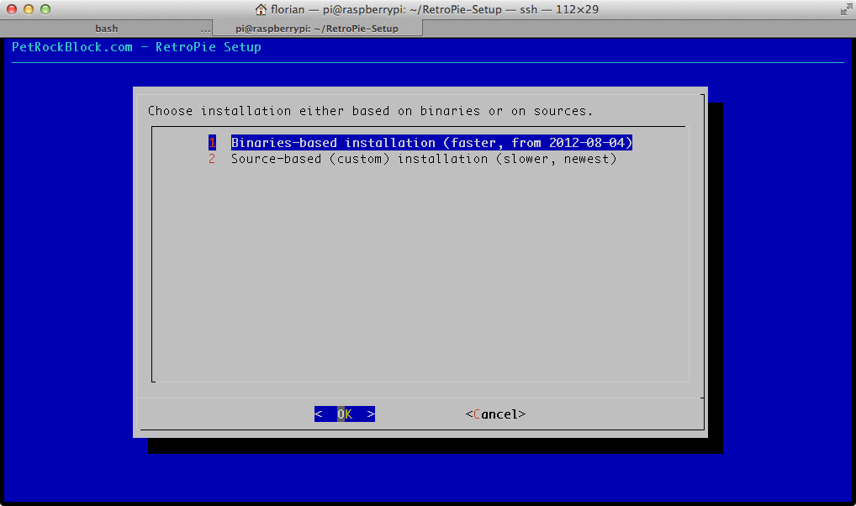Toggle fullscreen with the arrows icon

846,9
